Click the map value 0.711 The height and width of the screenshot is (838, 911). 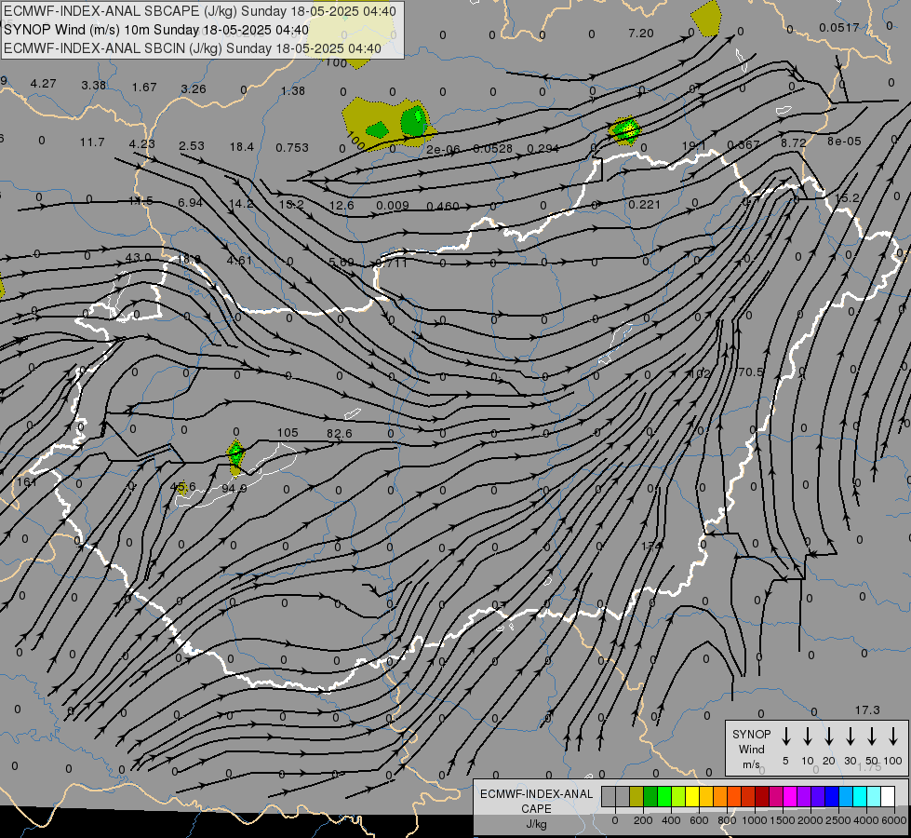[x=391, y=263]
